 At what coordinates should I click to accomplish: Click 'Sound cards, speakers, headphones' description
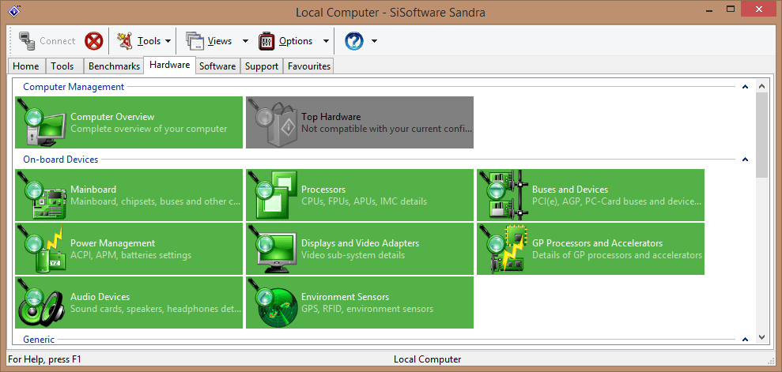tap(156, 309)
